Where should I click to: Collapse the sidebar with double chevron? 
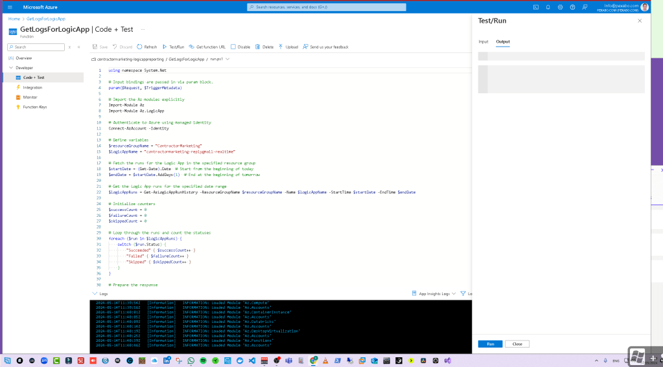click(78, 47)
